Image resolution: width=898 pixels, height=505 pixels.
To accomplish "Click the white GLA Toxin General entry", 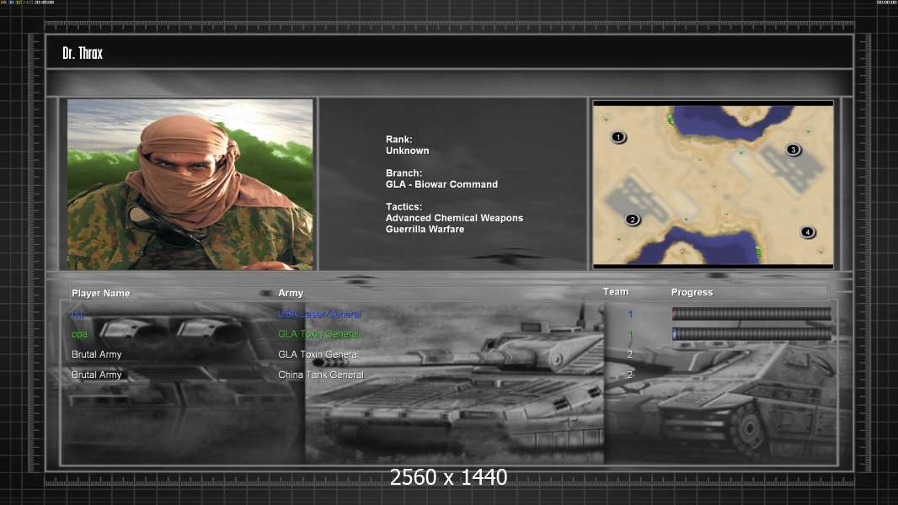I will click(x=318, y=354).
